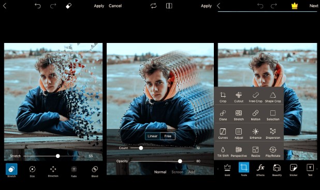Open the Dispersion tool
The width and height of the screenshot is (320, 190).
point(273,134)
